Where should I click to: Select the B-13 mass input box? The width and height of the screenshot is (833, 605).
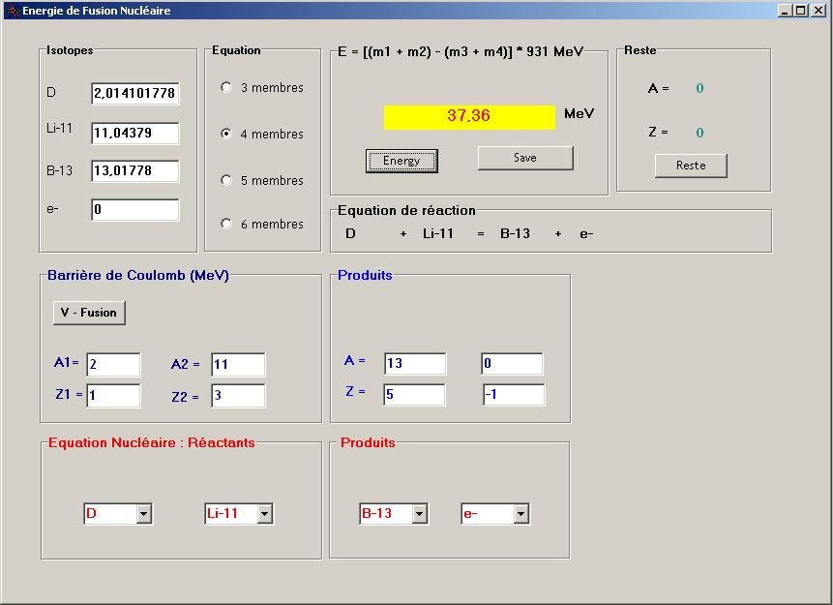coord(135,171)
